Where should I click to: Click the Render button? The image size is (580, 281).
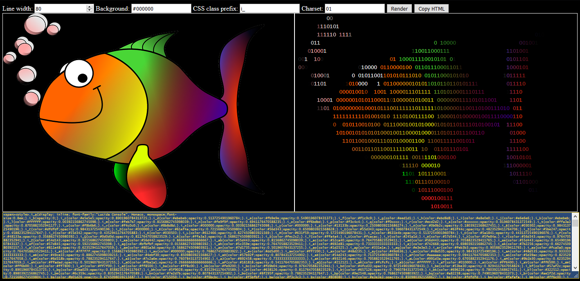pos(398,8)
